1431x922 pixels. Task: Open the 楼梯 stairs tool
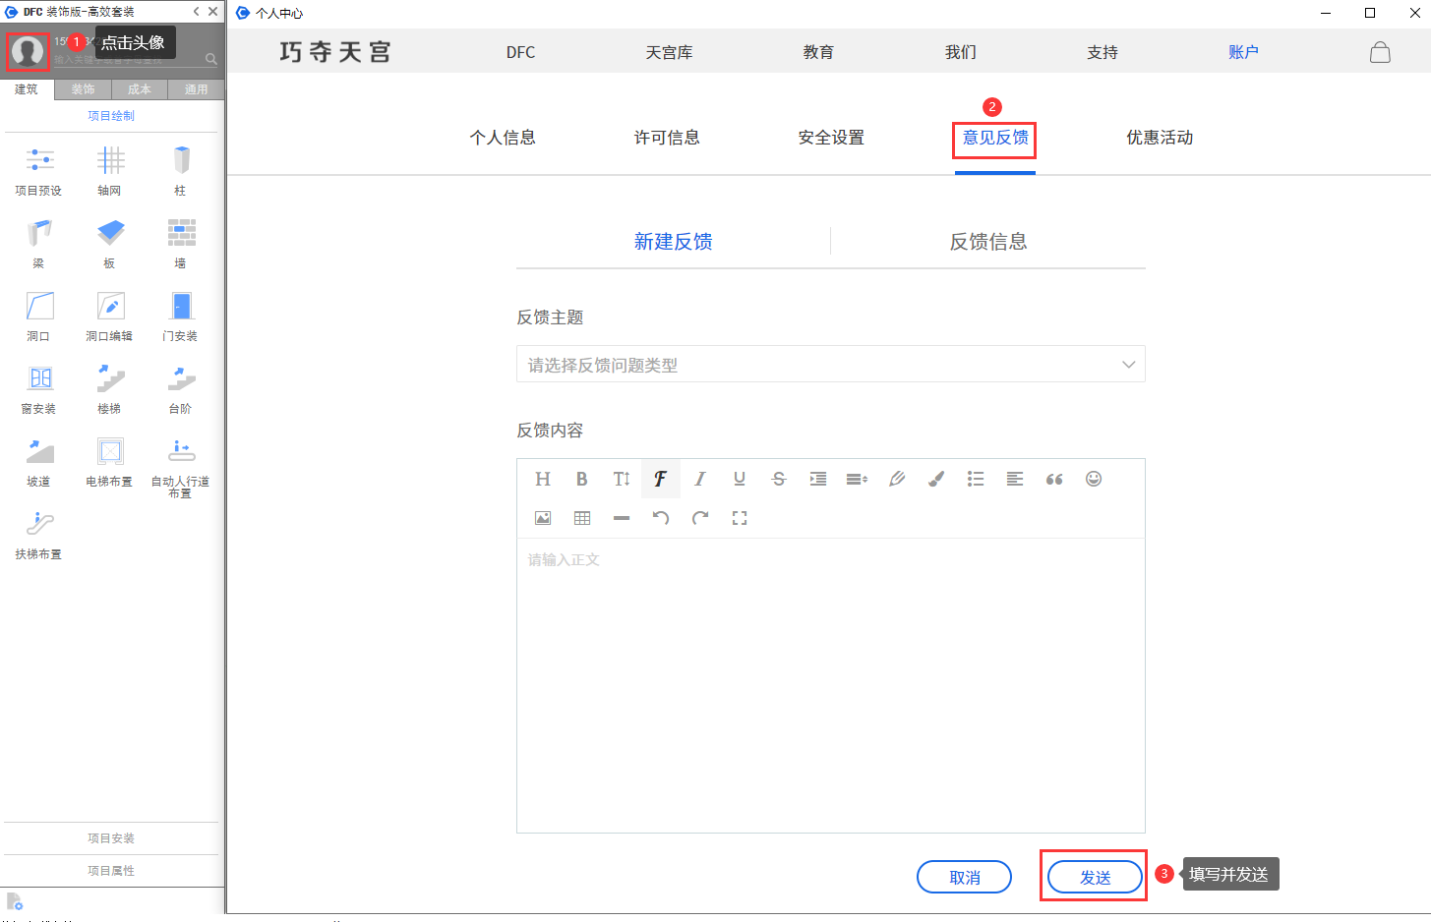point(110,386)
